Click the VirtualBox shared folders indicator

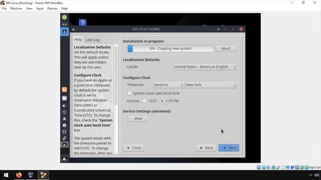283,167
